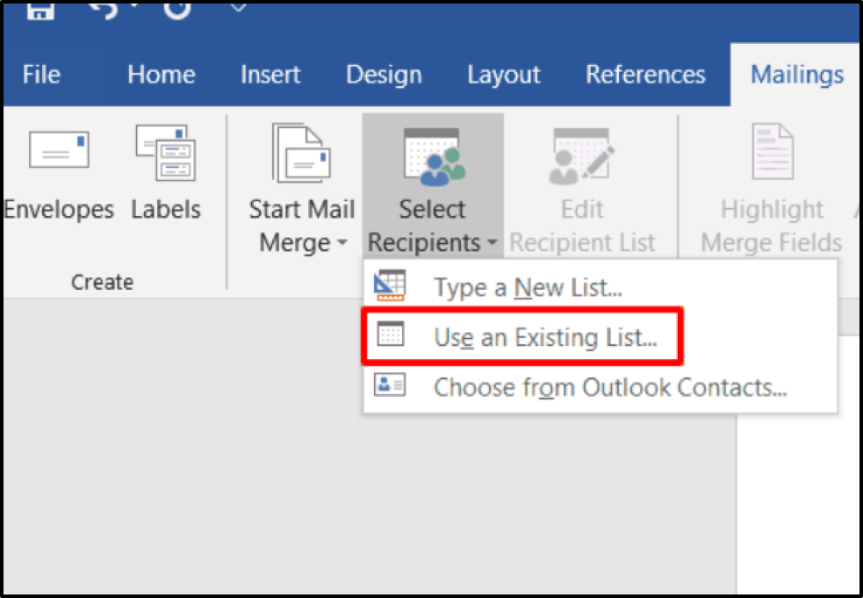This screenshot has width=863, height=598.
Task: Go to the Design tab
Action: (x=384, y=76)
